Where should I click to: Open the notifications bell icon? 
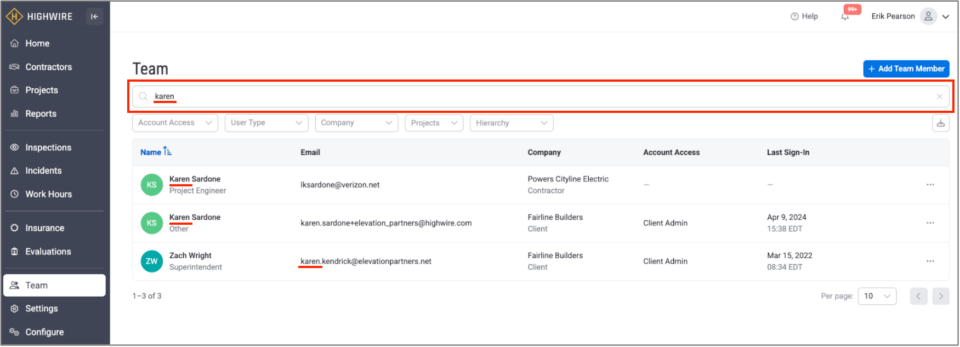click(x=845, y=17)
